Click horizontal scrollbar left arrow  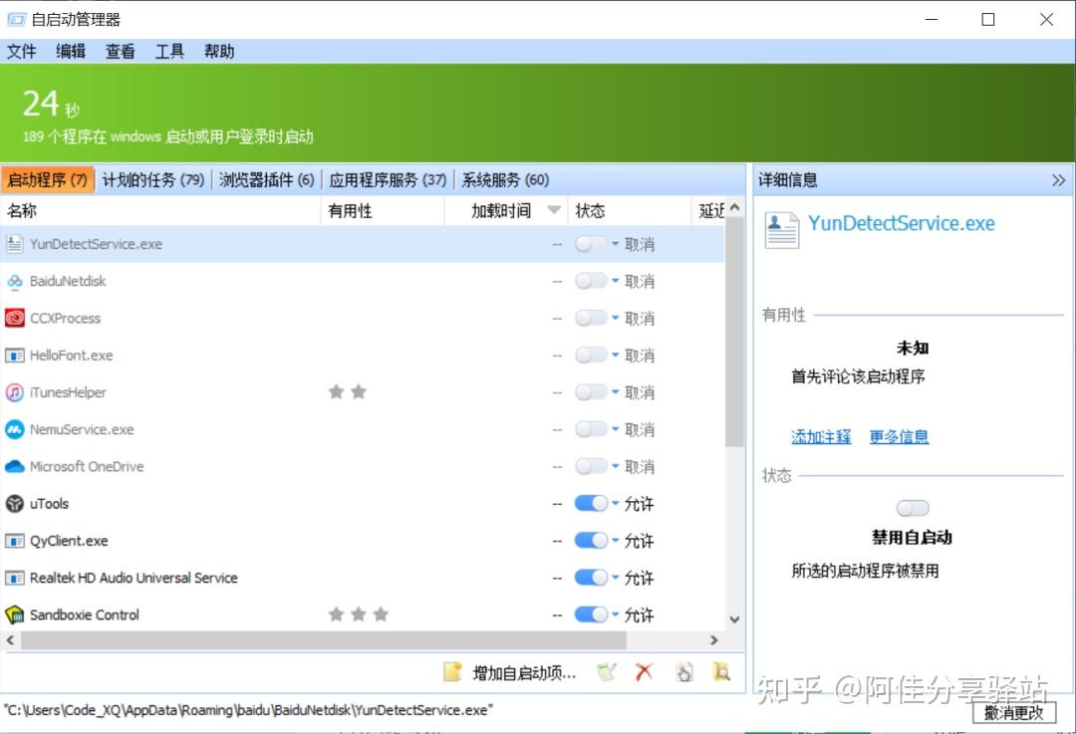click(x=10, y=640)
